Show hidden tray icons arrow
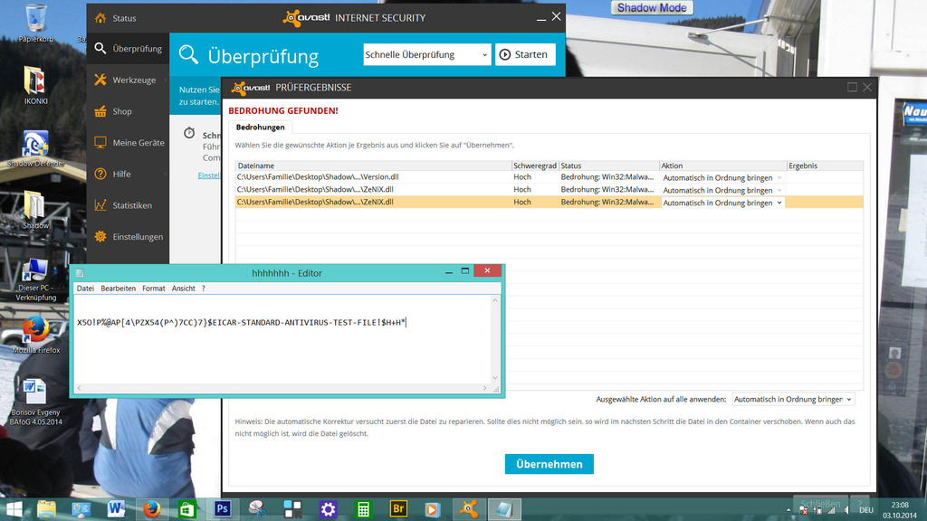Viewport: 927px width, 521px height. 788,510
